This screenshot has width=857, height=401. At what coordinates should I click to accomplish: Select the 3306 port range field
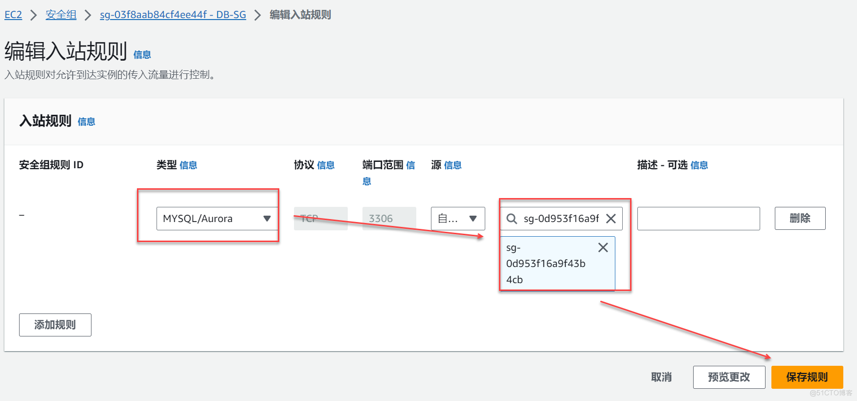389,219
